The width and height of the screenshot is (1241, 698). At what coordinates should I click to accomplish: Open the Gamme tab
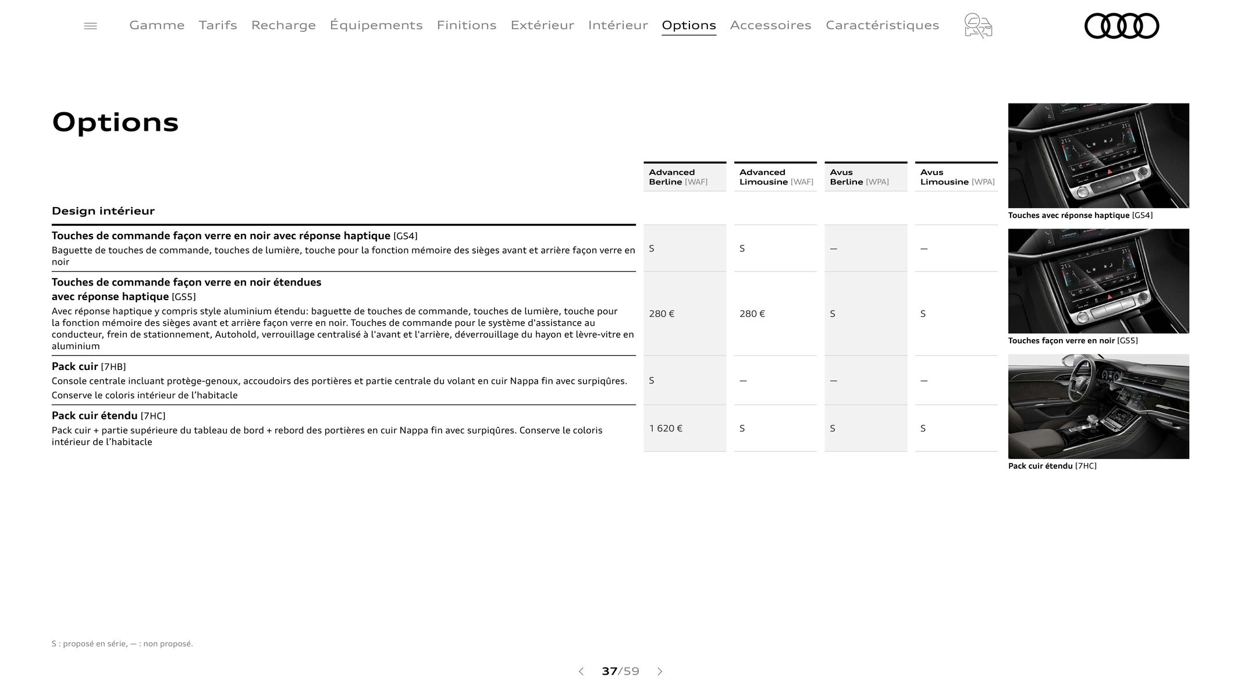click(x=157, y=25)
